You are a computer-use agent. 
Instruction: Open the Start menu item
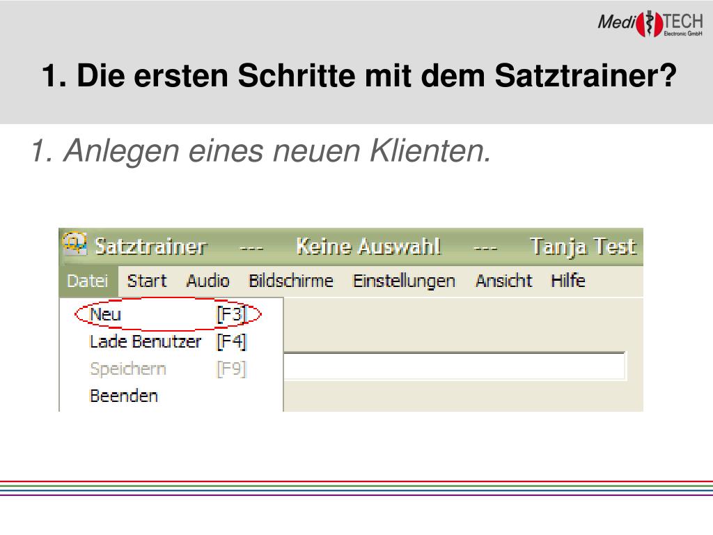tap(147, 281)
